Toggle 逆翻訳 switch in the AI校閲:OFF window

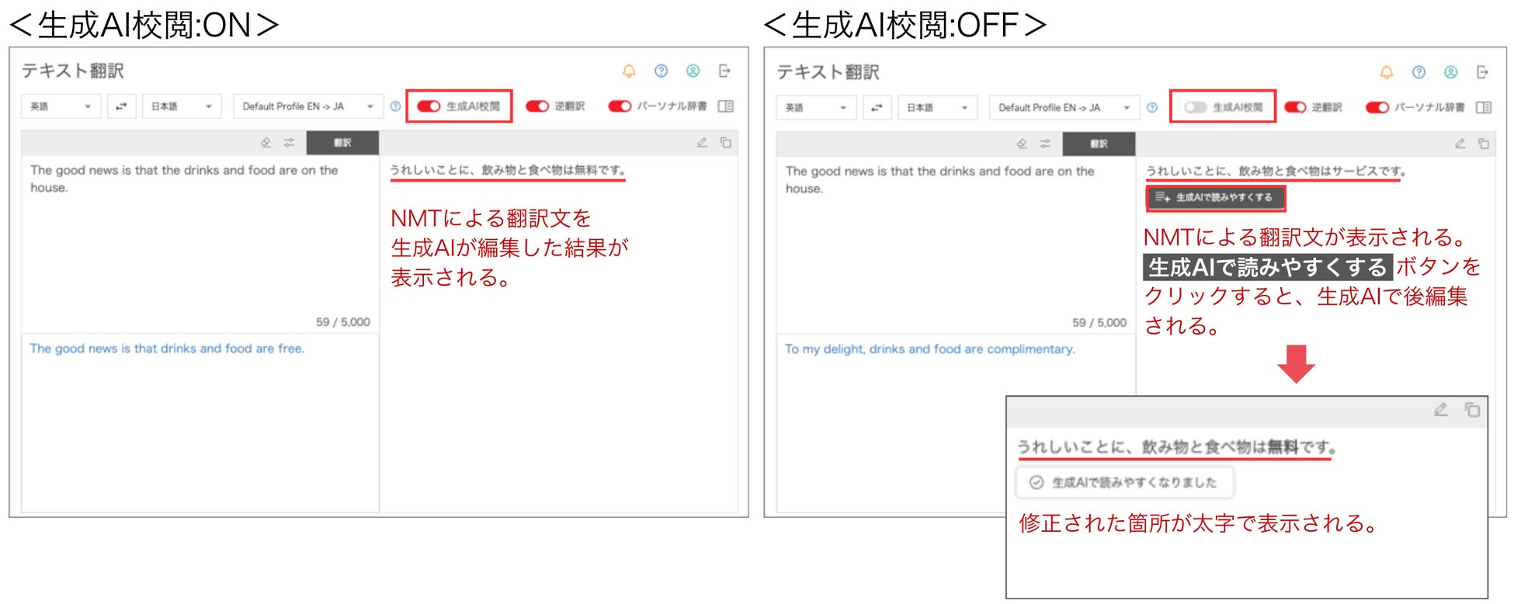(x=1295, y=107)
